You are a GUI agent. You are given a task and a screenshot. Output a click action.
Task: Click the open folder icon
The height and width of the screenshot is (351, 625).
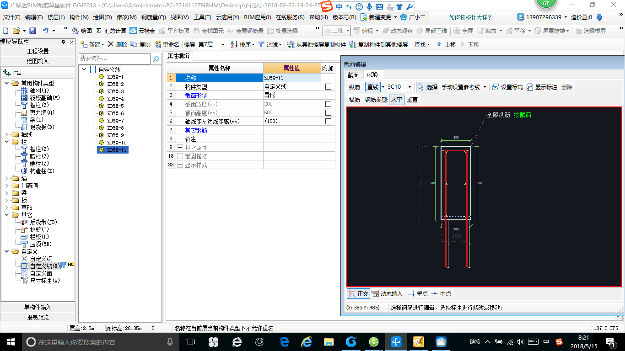16,31
